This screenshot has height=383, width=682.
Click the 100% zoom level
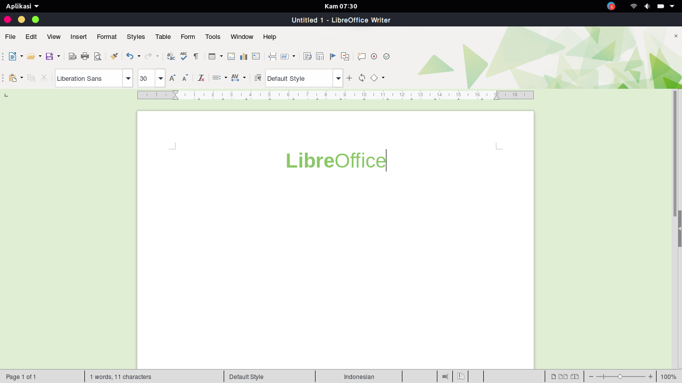click(669, 377)
